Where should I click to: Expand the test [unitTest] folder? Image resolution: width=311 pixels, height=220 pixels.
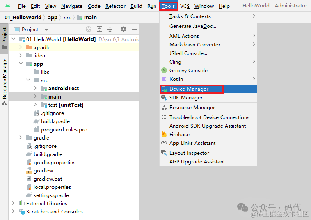[35, 105]
